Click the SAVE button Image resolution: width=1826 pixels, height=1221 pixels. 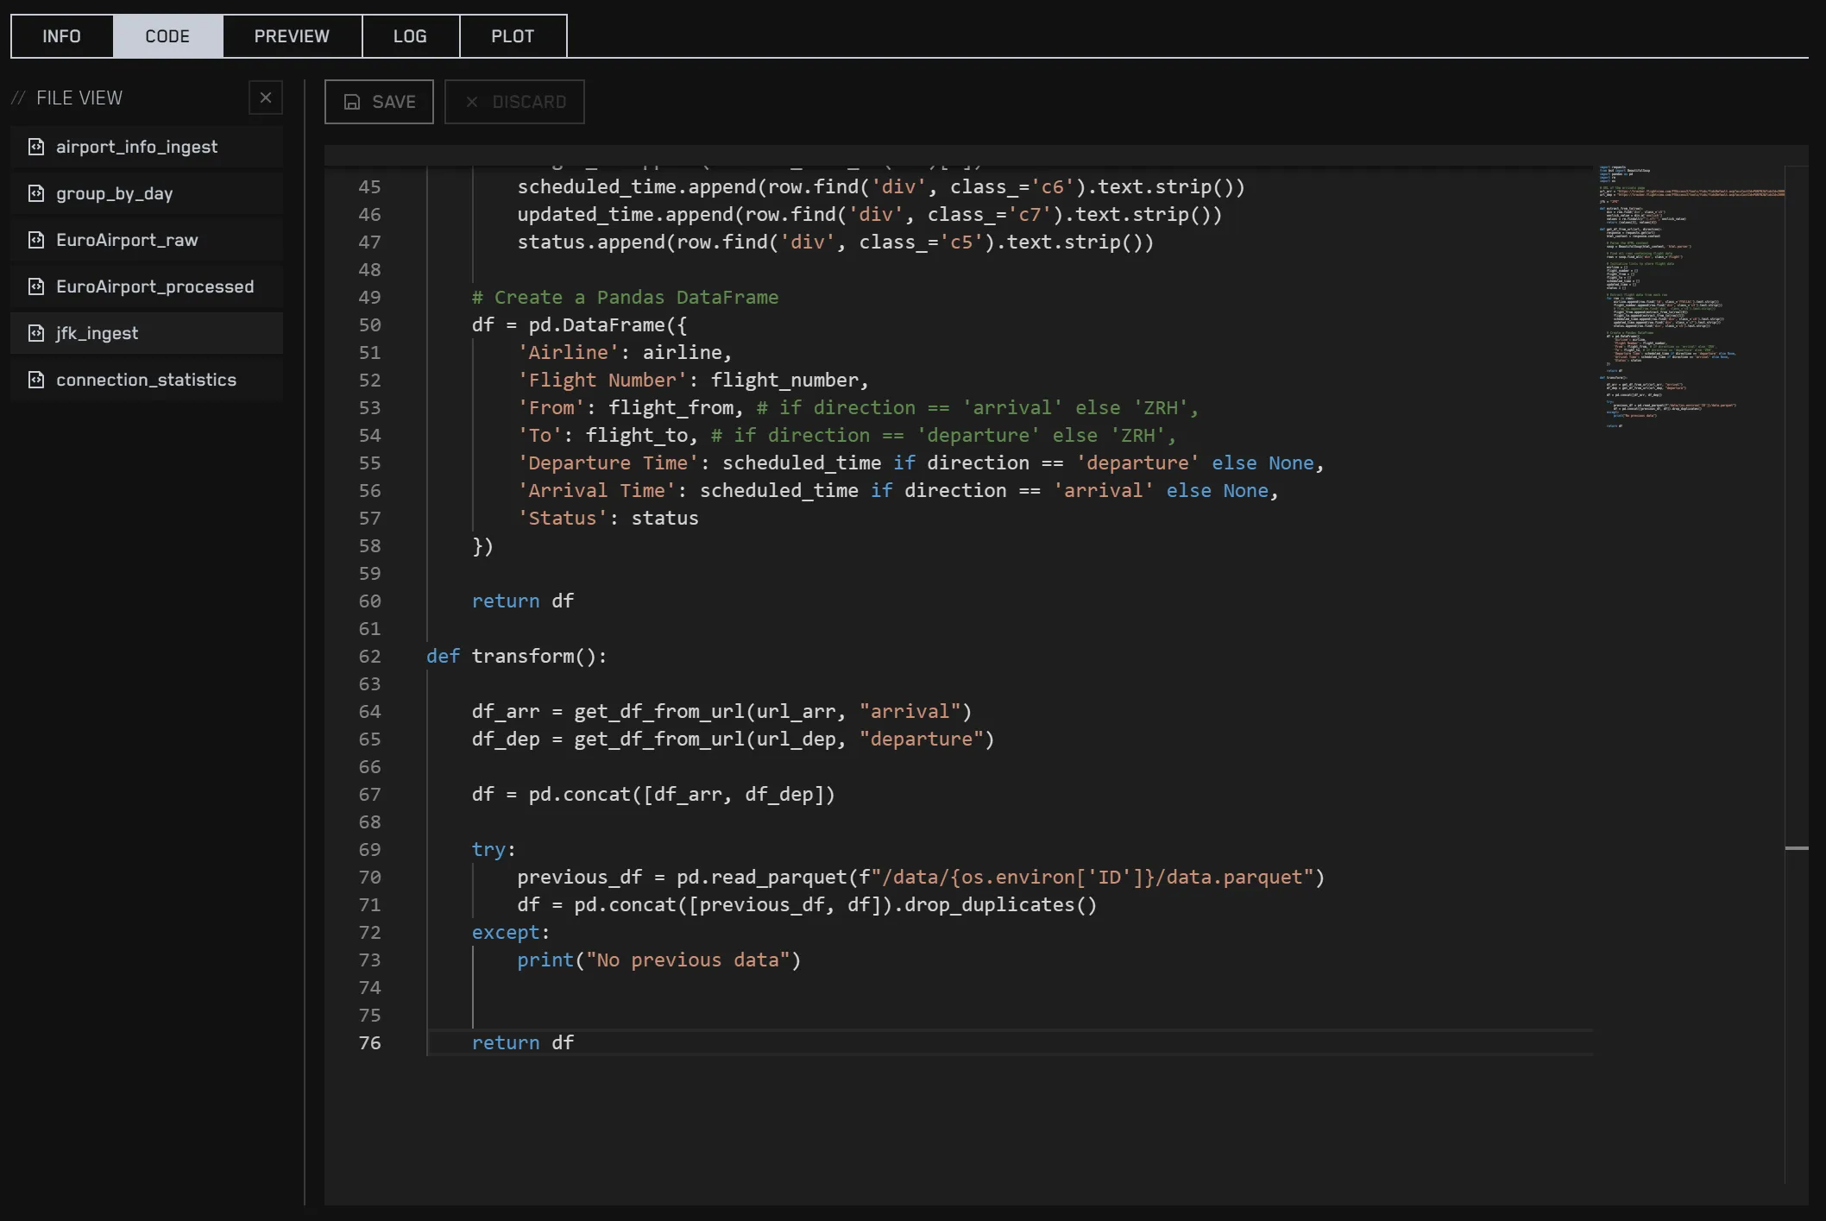(379, 102)
